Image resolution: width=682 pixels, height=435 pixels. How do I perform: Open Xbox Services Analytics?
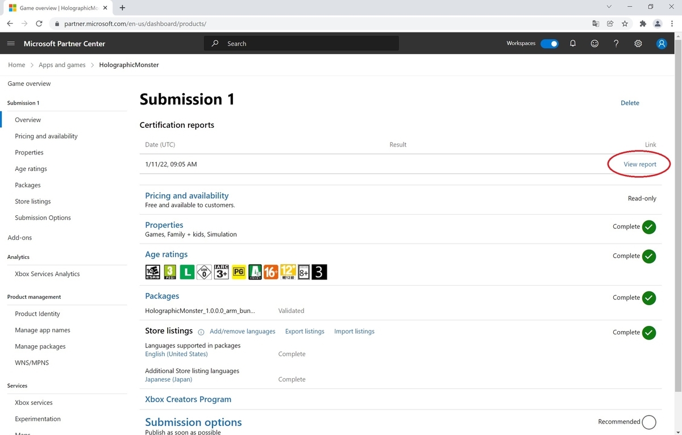pos(47,274)
